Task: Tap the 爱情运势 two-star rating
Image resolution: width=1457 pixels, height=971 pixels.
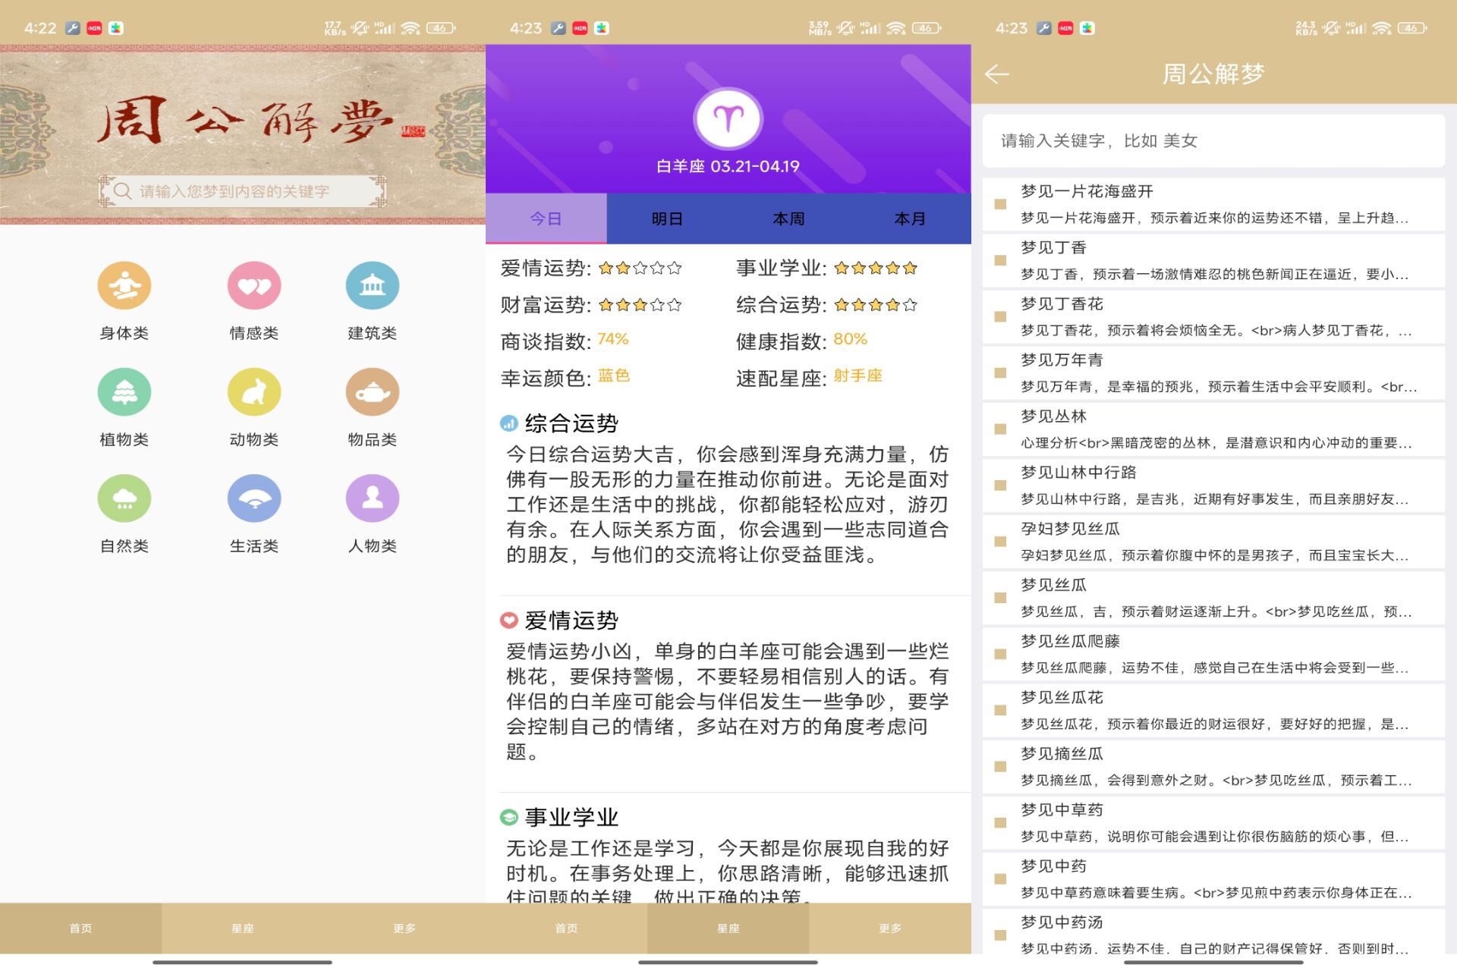Action: click(640, 268)
